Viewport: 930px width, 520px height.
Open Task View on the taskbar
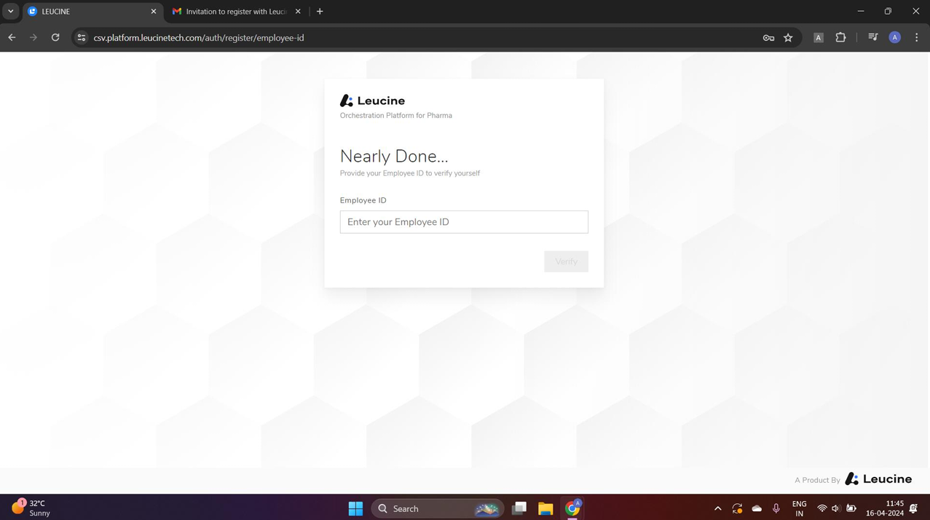tap(519, 508)
